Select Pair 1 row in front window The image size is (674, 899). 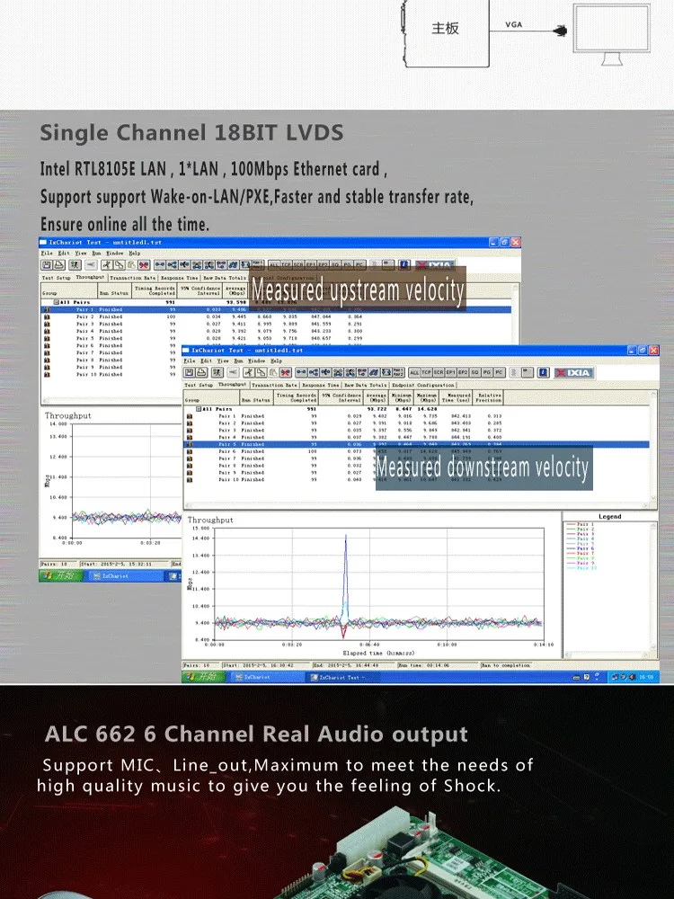(x=416, y=415)
